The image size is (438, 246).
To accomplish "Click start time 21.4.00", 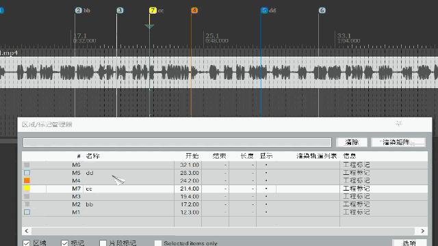I will (190, 189).
